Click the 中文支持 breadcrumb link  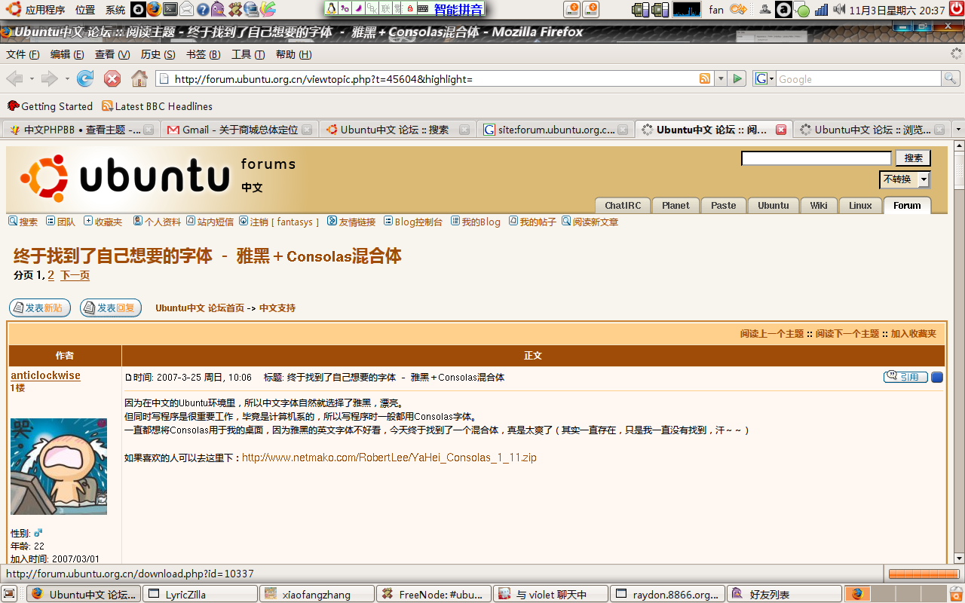(x=277, y=308)
